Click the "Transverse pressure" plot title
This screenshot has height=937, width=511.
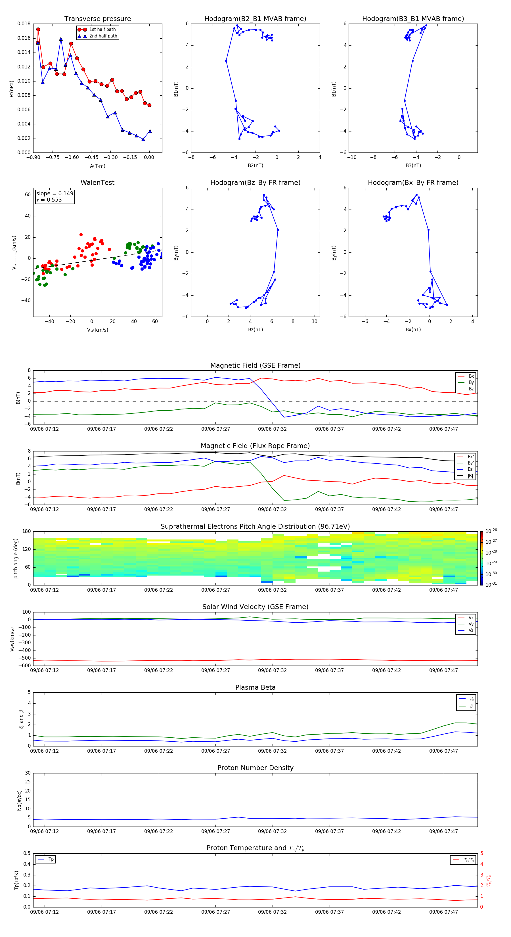click(97, 18)
